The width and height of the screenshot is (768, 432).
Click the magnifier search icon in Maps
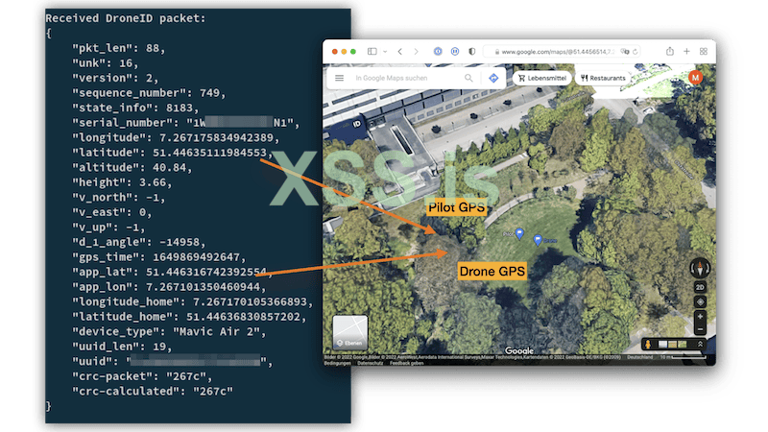(468, 78)
